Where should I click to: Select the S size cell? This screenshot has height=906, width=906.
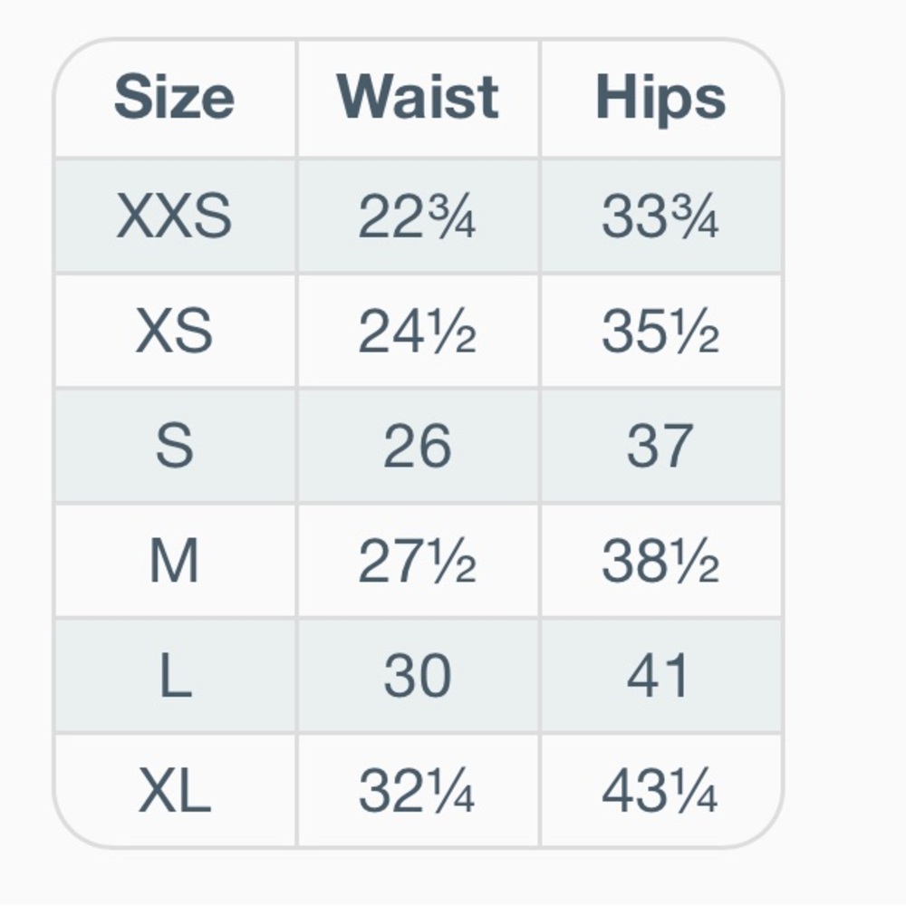(174, 446)
